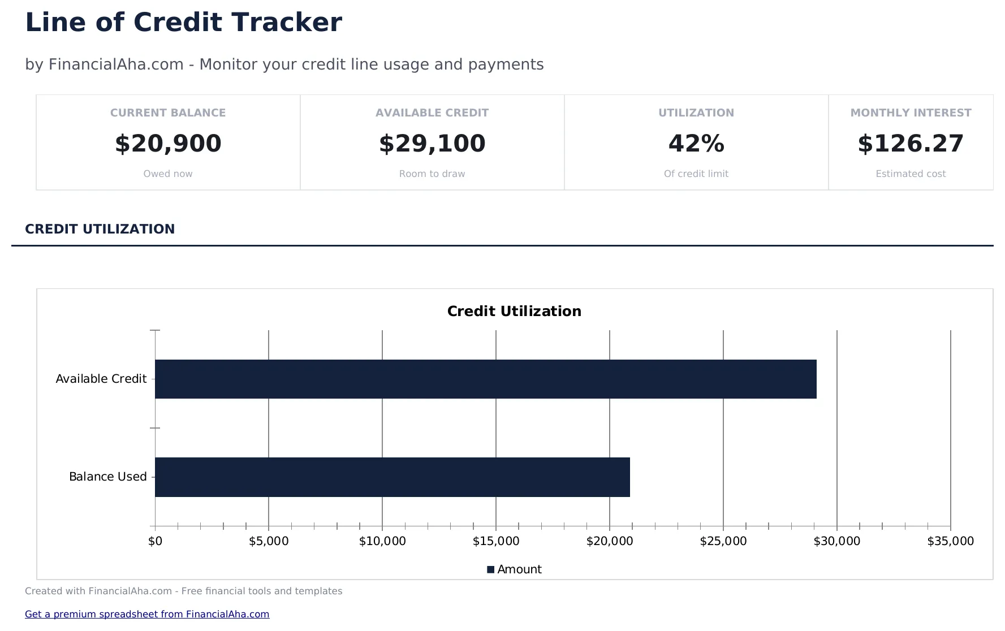Open the Get a premium spreadsheet link
Viewport: 1005px width, 631px height.
point(147,614)
